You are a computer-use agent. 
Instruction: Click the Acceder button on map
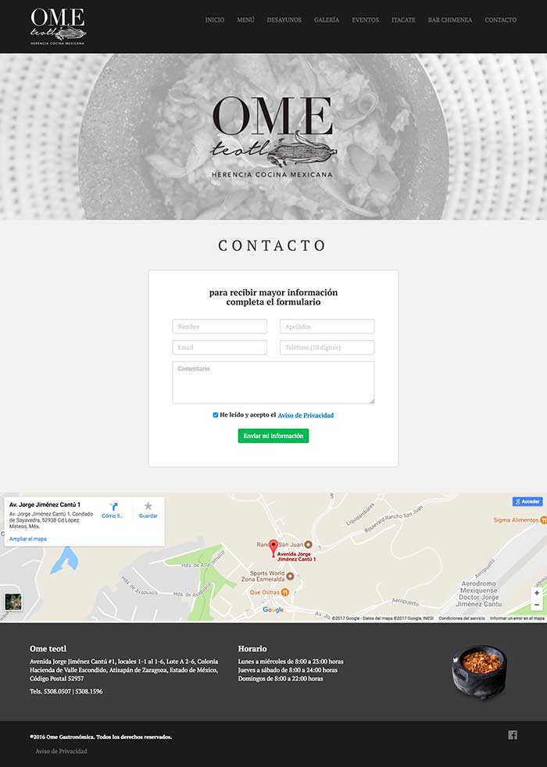coord(527,501)
